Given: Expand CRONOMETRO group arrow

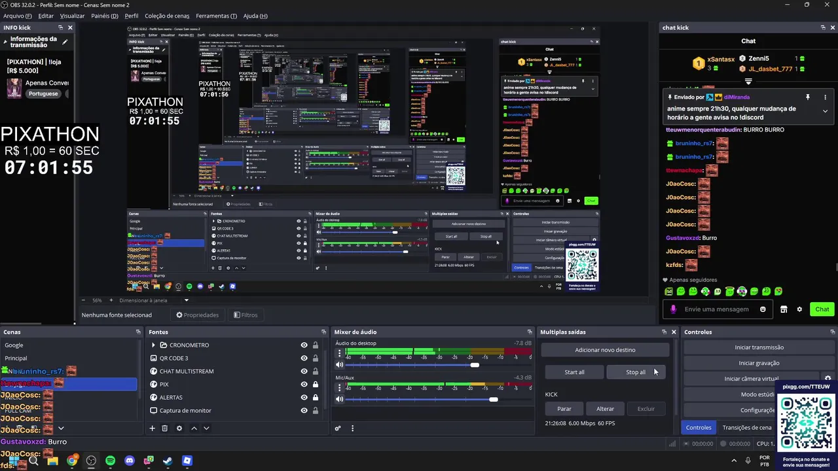Looking at the screenshot, I should 153,345.
